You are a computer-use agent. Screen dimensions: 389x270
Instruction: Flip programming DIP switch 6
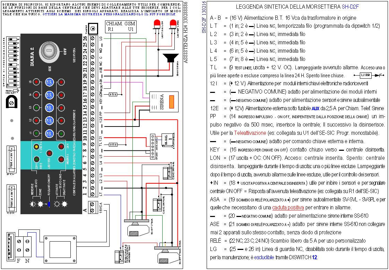click(x=13, y=64)
